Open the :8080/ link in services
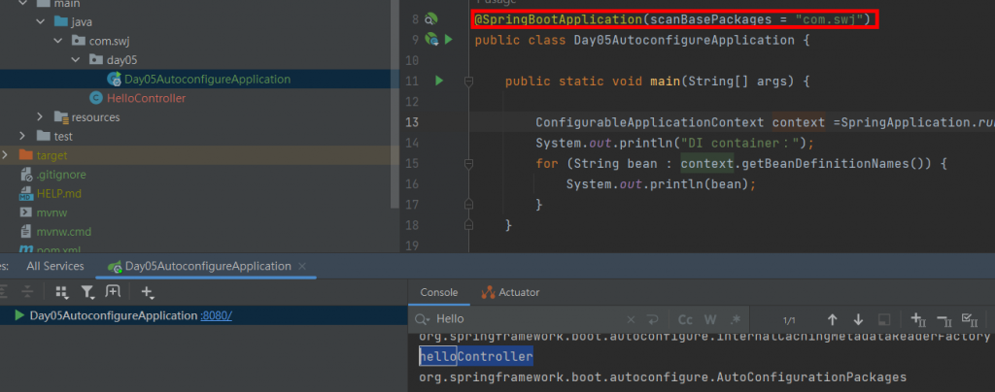Image resolution: width=995 pixels, height=392 pixels. 216,315
